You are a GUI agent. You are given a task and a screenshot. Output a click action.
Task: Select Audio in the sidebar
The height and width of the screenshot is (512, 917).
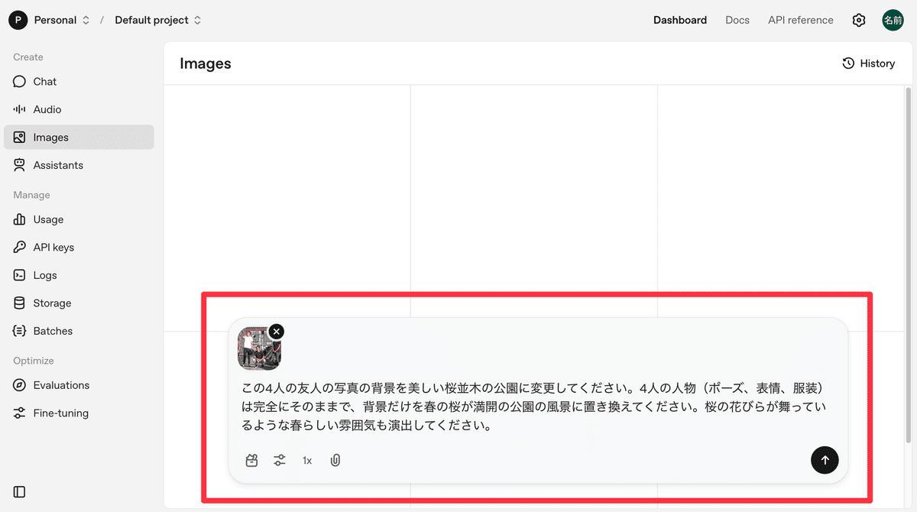tap(47, 109)
